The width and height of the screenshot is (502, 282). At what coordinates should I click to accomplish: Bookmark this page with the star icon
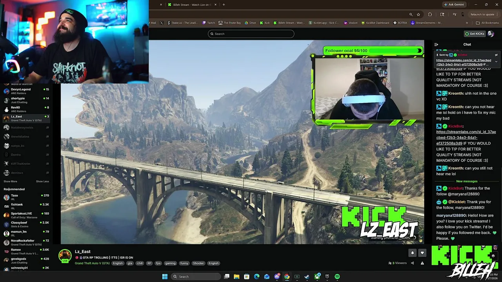[x=418, y=14]
